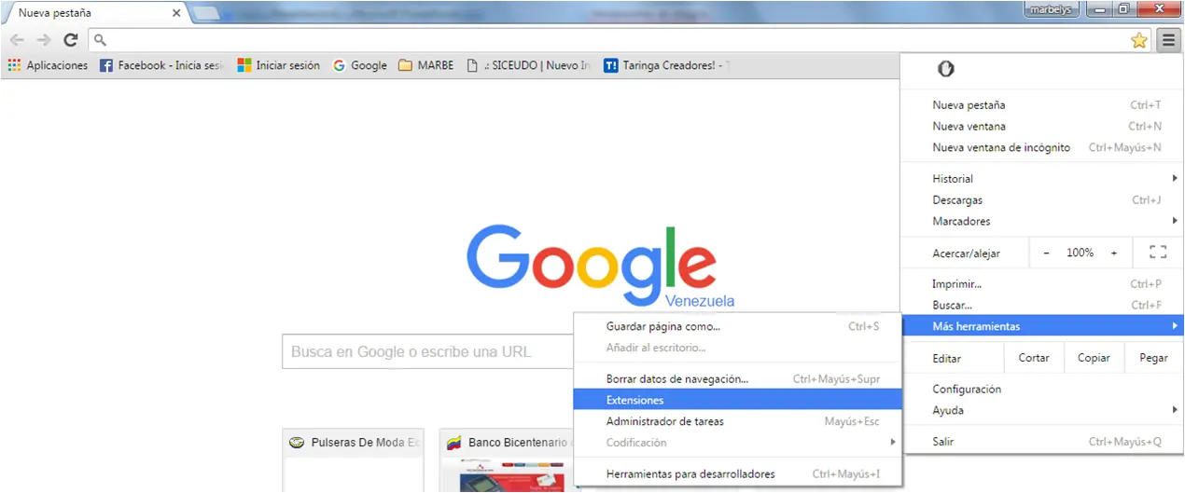
Task: Open the MARBE bookmarks folder
Action: 425,65
